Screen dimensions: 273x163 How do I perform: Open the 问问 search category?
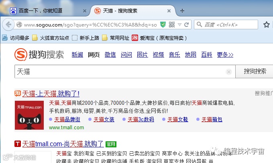tap(126, 55)
